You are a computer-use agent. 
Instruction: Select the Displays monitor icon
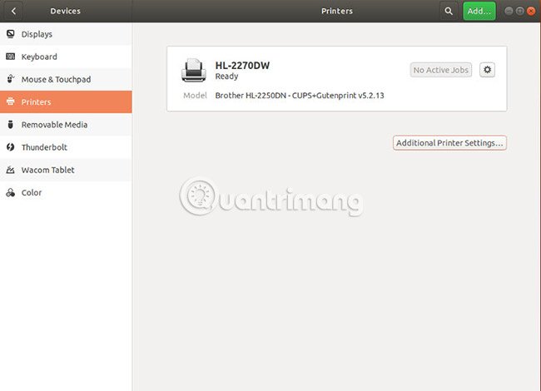coord(11,34)
